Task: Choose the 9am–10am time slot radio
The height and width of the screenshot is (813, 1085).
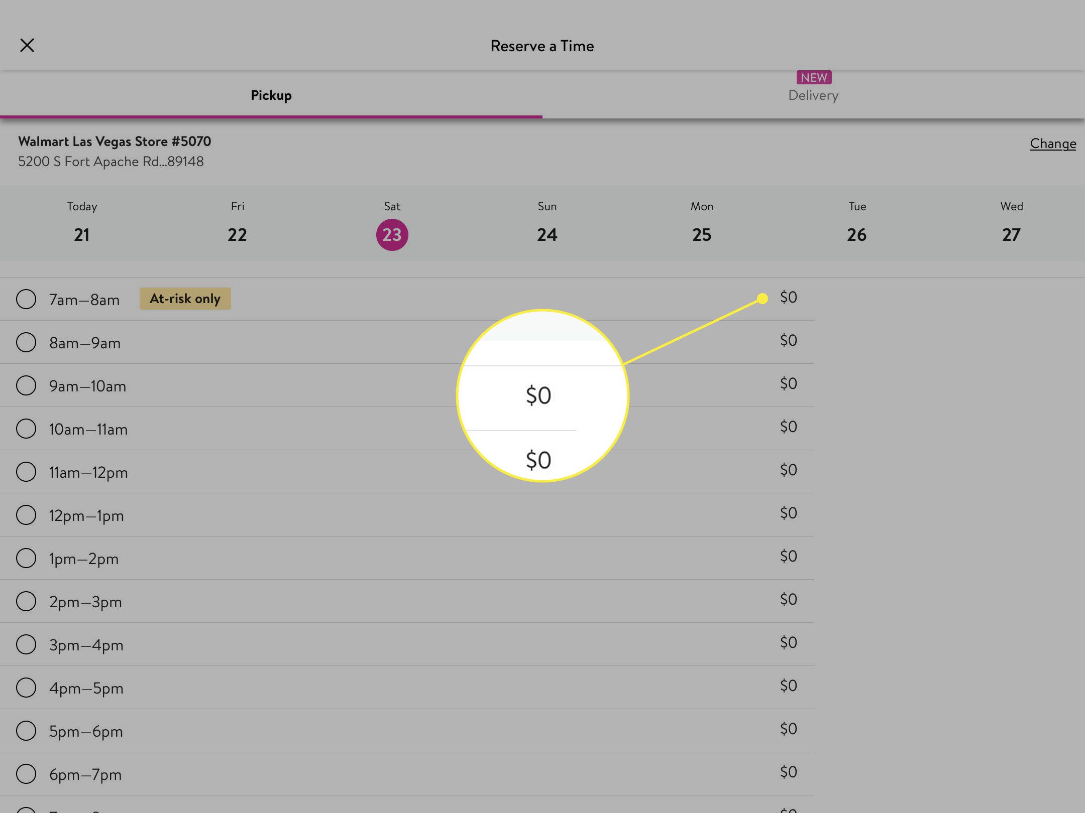Action: coord(26,385)
